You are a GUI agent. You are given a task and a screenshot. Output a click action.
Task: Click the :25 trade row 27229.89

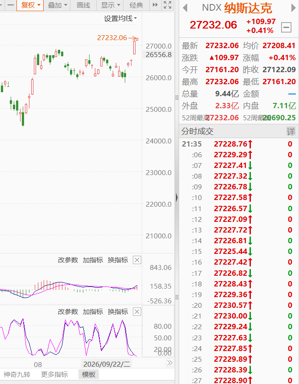coord(239,359)
